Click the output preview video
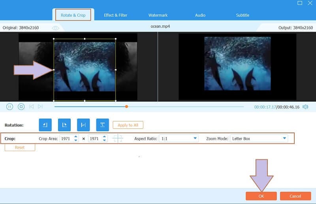Image resolution: width=316 pixels, height=204 pixels. tap(237, 66)
